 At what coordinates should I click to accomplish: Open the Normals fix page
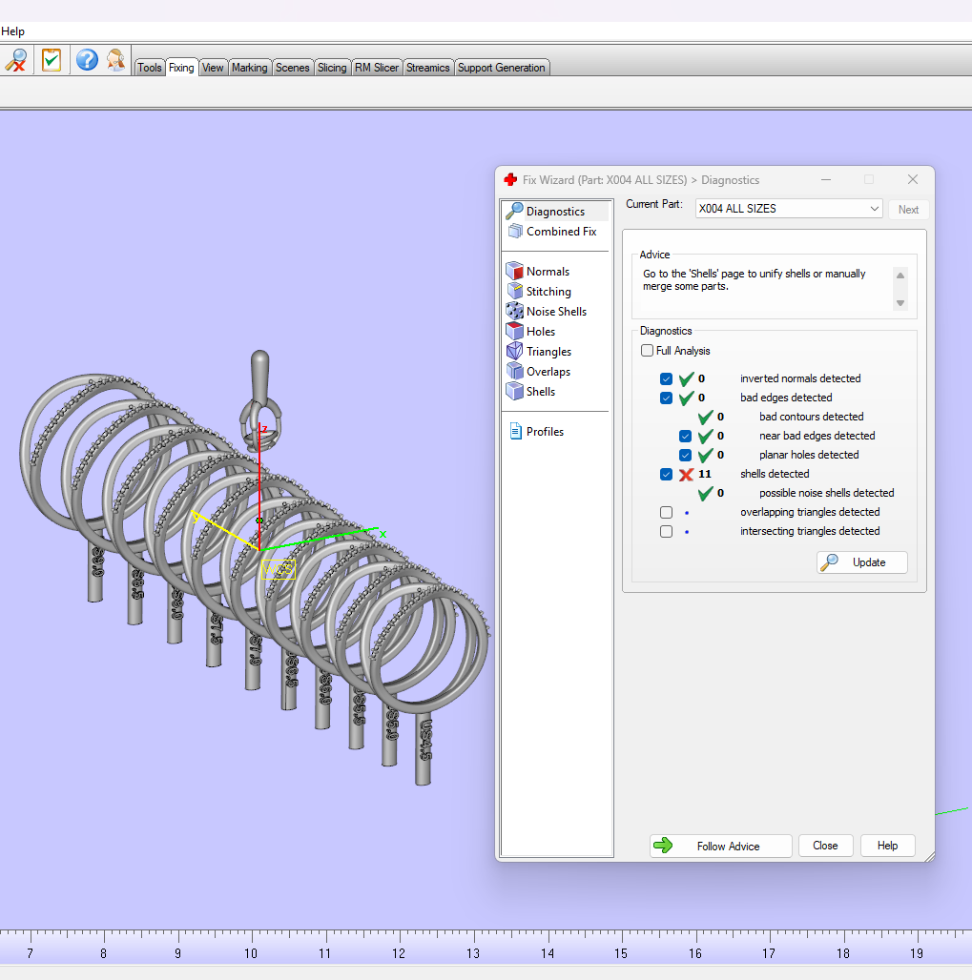547,272
